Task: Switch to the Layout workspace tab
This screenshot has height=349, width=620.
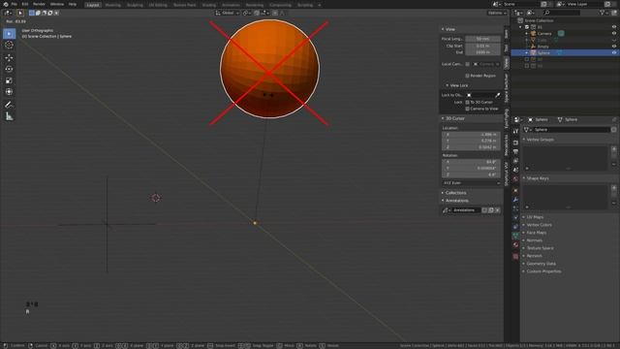Action: tap(93, 5)
